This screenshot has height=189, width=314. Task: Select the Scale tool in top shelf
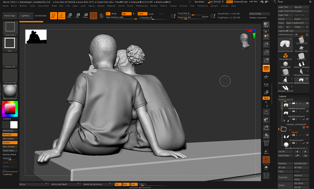[77, 16]
